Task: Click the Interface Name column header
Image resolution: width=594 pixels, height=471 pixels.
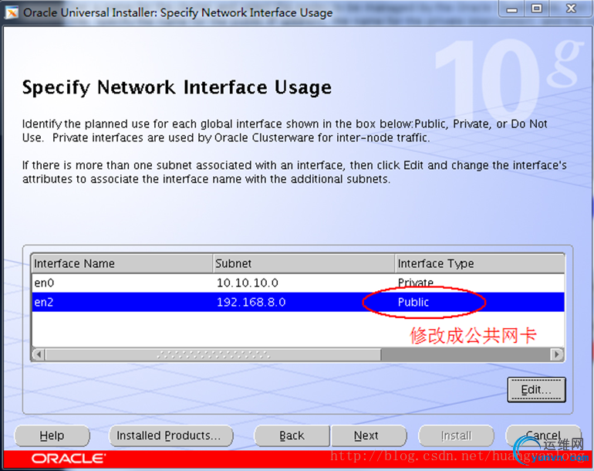Action: 122,263
